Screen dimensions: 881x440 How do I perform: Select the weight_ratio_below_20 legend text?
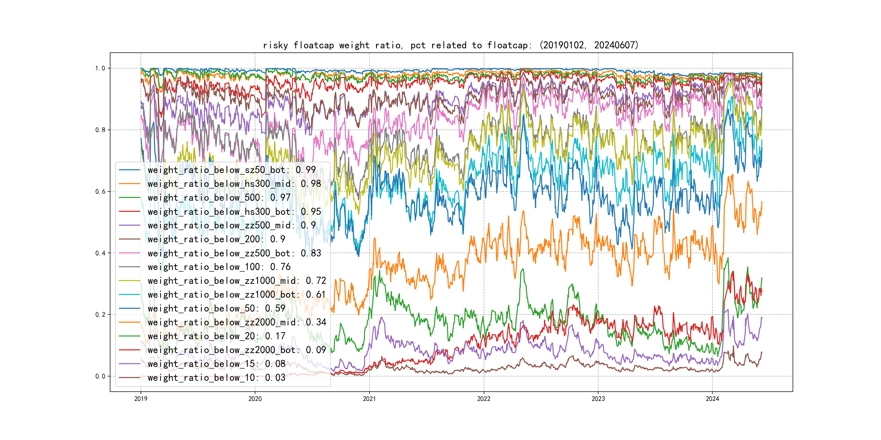(216, 336)
